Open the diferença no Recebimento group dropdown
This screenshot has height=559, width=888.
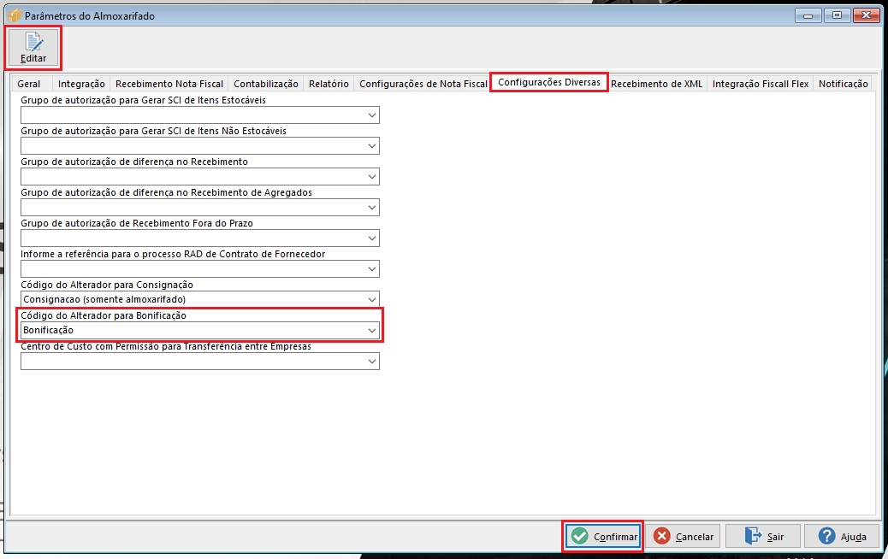pos(371,177)
